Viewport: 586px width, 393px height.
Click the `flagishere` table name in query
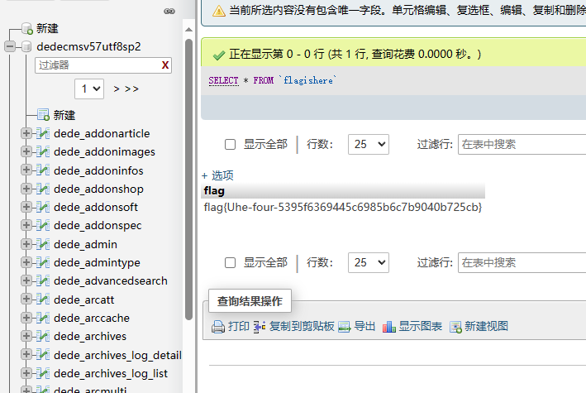coord(307,80)
